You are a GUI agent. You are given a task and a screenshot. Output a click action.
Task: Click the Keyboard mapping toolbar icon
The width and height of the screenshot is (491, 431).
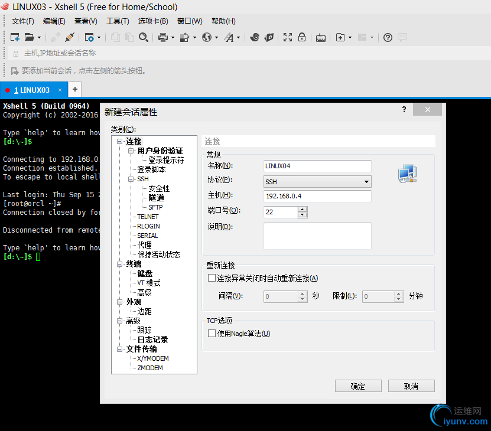321,38
